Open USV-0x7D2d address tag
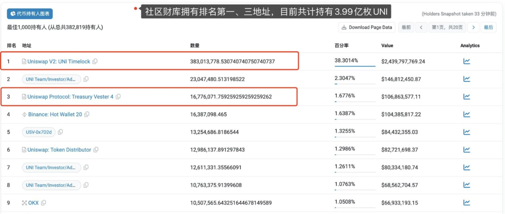The width and height of the screenshot is (505, 214). (39, 132)
